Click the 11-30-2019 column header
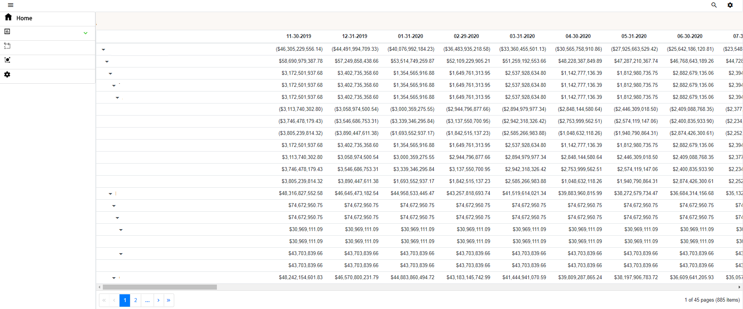The width and height of the screenshot is (743, 309). [299, 36]
